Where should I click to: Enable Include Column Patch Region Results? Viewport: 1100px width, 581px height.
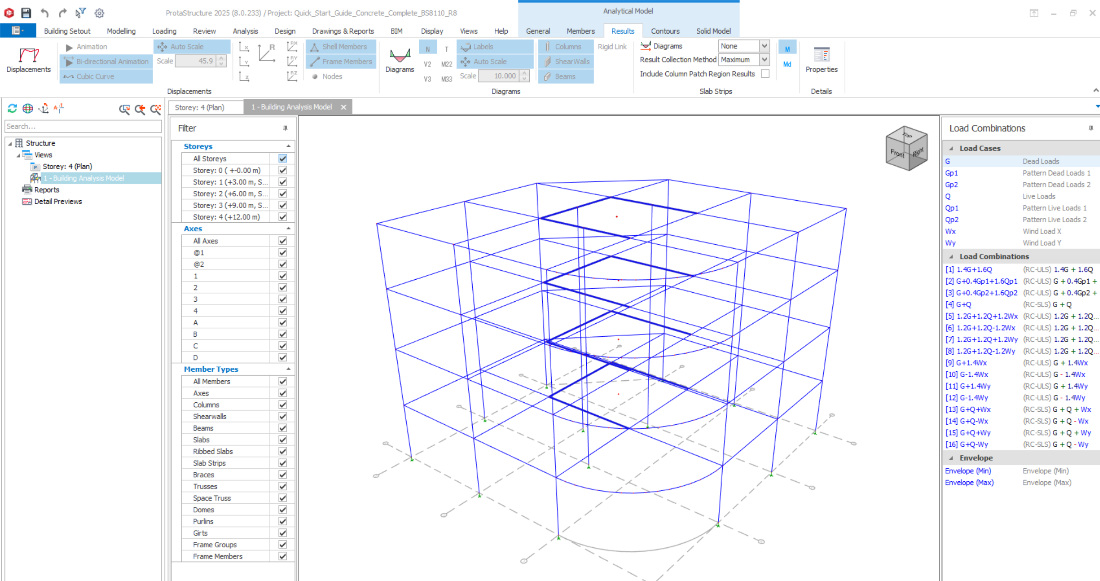coord(765,74)
